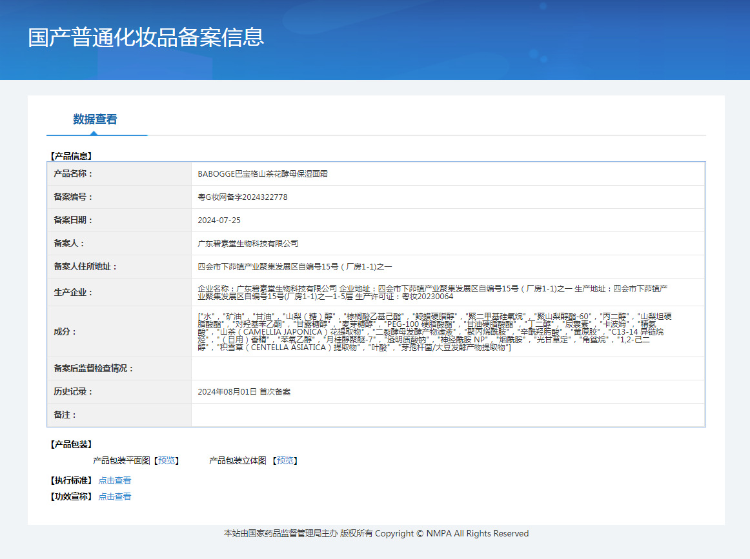Click the filing number 粤G妆网备字2024322778
The width and height of the screenshot is (750, 559).
click(243, 197)
